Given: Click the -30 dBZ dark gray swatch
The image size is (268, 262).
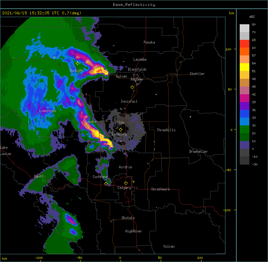Looking at the screenshot, I should click(244, 161).
